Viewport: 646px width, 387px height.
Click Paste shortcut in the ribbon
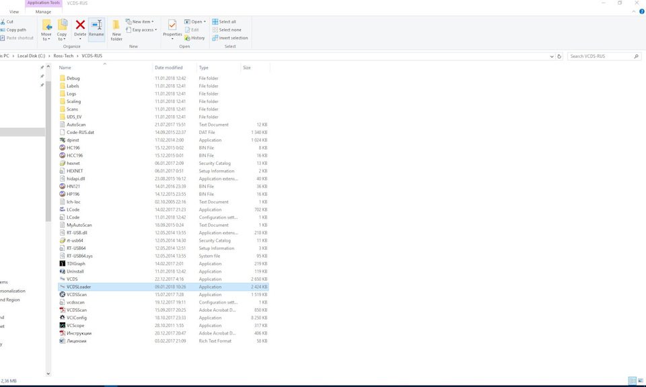pos(17,38)
